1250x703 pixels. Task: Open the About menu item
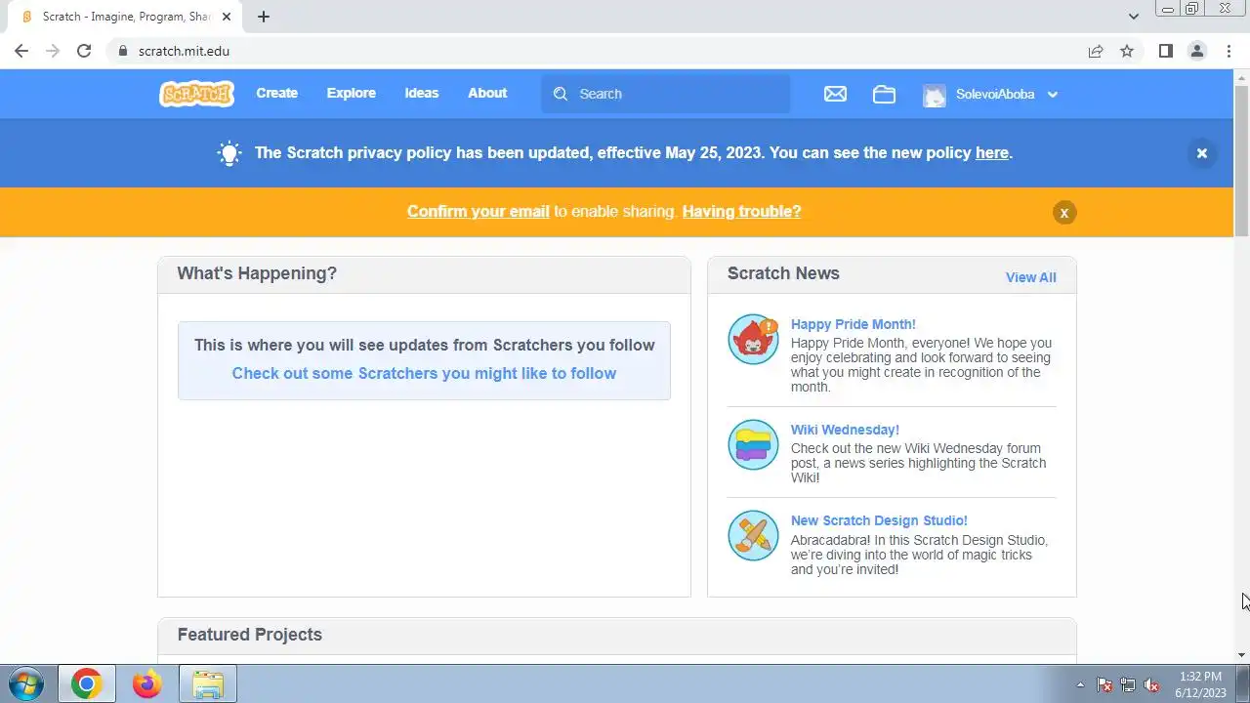(487, 94)
